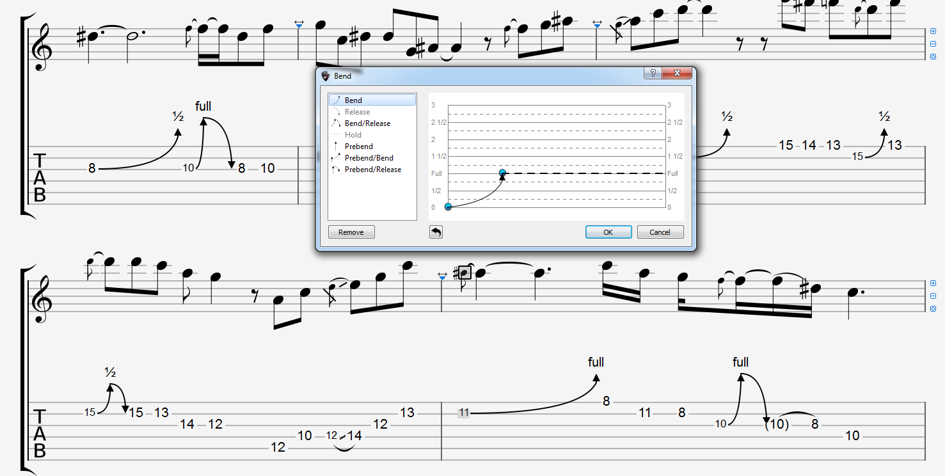Image resolution: width=945 pixels, height=476 pixels.
Task: Choose Bend/Release from the bend type list
Action: pos(372,123)
